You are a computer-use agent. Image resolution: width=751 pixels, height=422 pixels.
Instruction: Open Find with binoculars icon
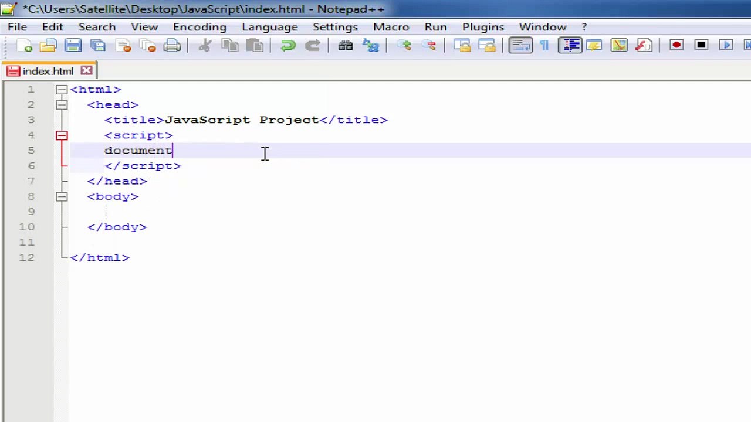click(346, 46)
